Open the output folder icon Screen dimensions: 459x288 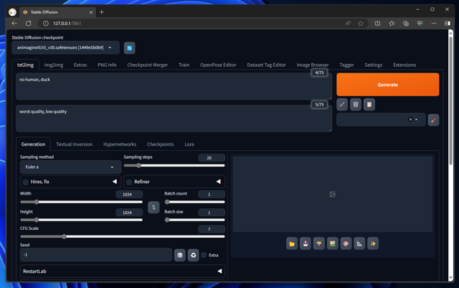coord(292,243)
